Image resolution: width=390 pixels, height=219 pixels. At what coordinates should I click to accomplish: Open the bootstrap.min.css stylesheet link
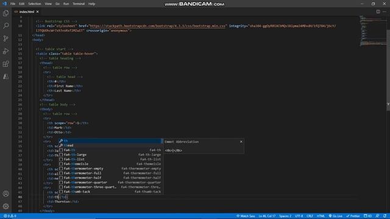click(x=158, y=26)
